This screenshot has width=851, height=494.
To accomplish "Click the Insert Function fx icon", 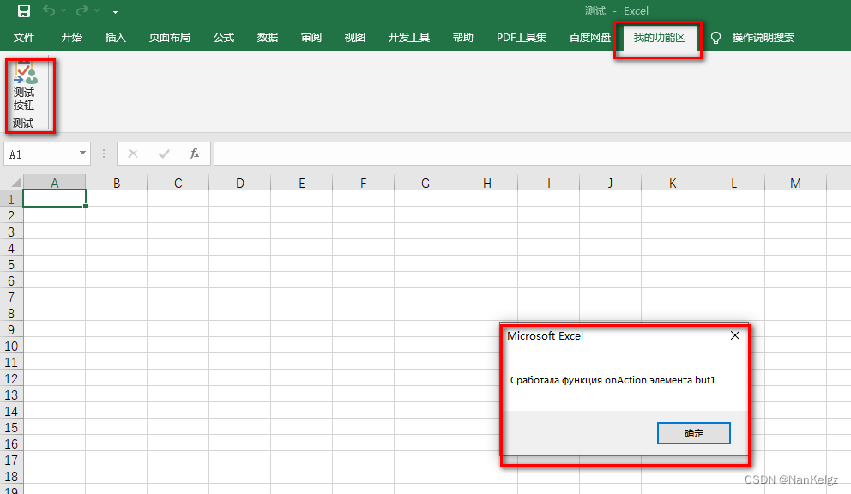I will point(195,154).
